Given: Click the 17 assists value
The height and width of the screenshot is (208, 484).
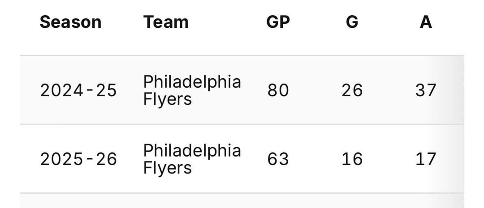Looking at the screenshot, I should 426,159.
